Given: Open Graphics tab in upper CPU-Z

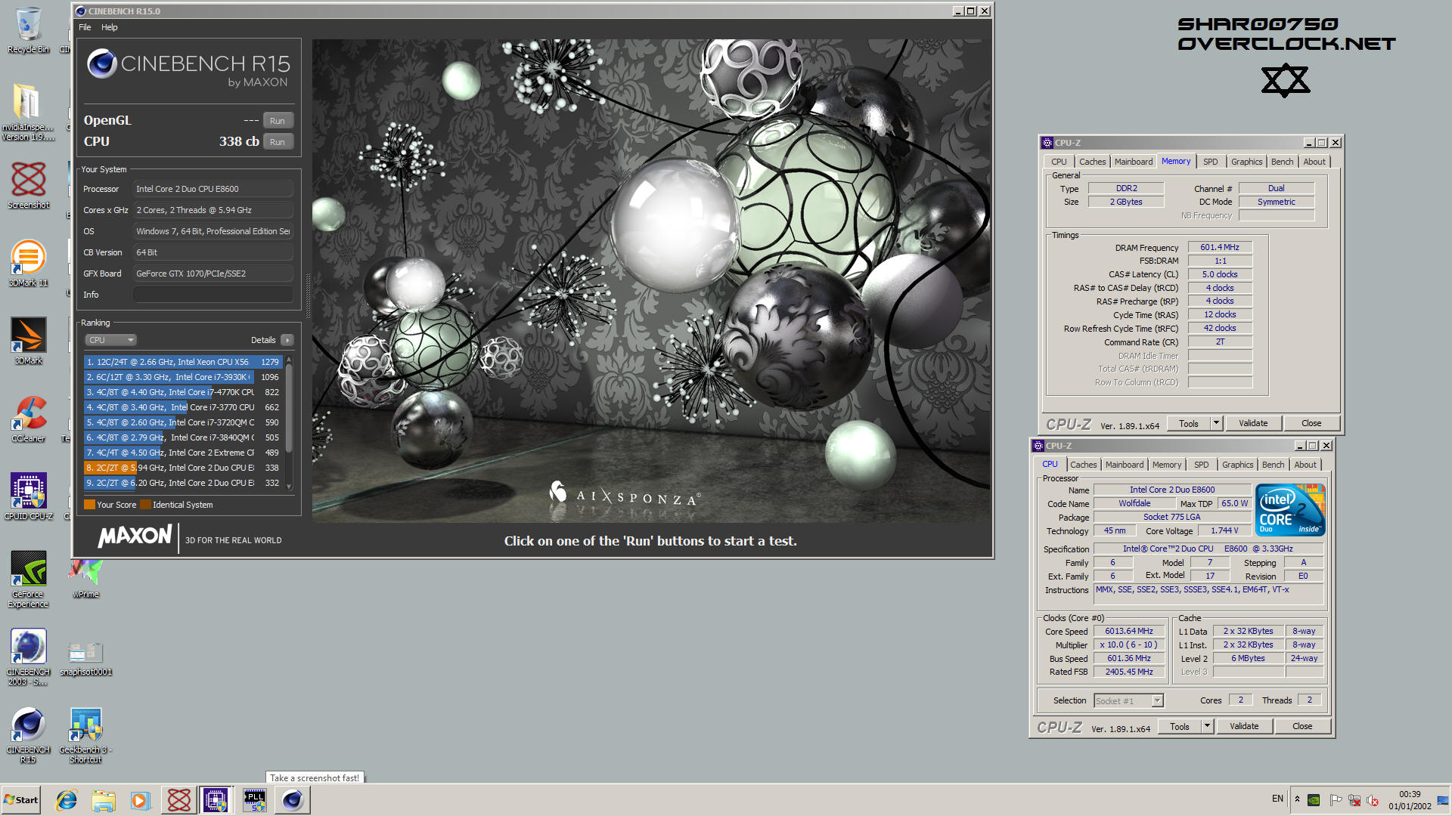Looking at the screenshot, I should click(1246, 162).
